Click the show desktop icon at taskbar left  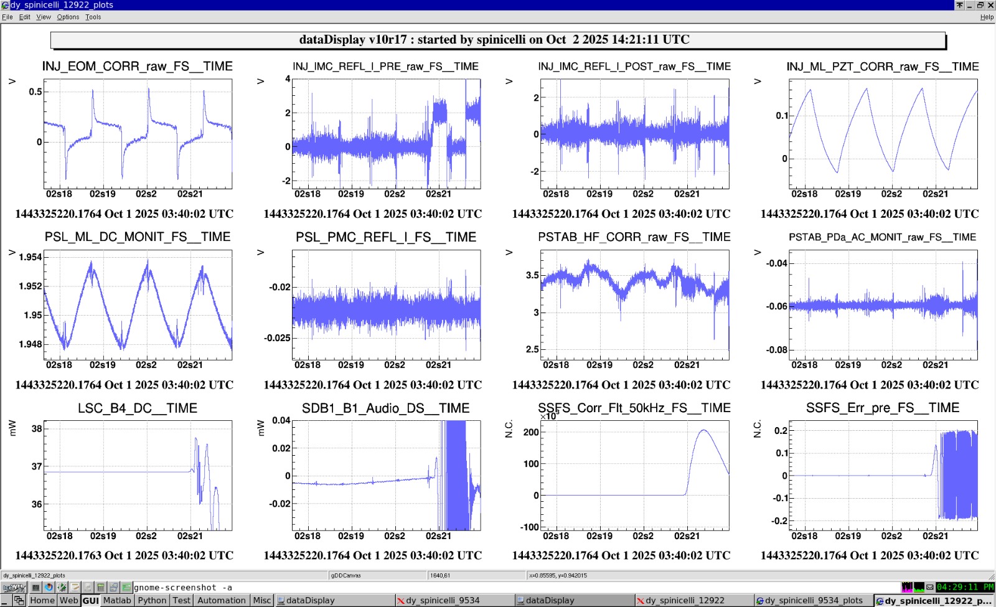[6, 601]
